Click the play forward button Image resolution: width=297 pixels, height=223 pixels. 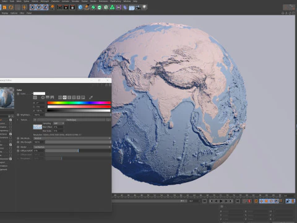coord(221,201)
